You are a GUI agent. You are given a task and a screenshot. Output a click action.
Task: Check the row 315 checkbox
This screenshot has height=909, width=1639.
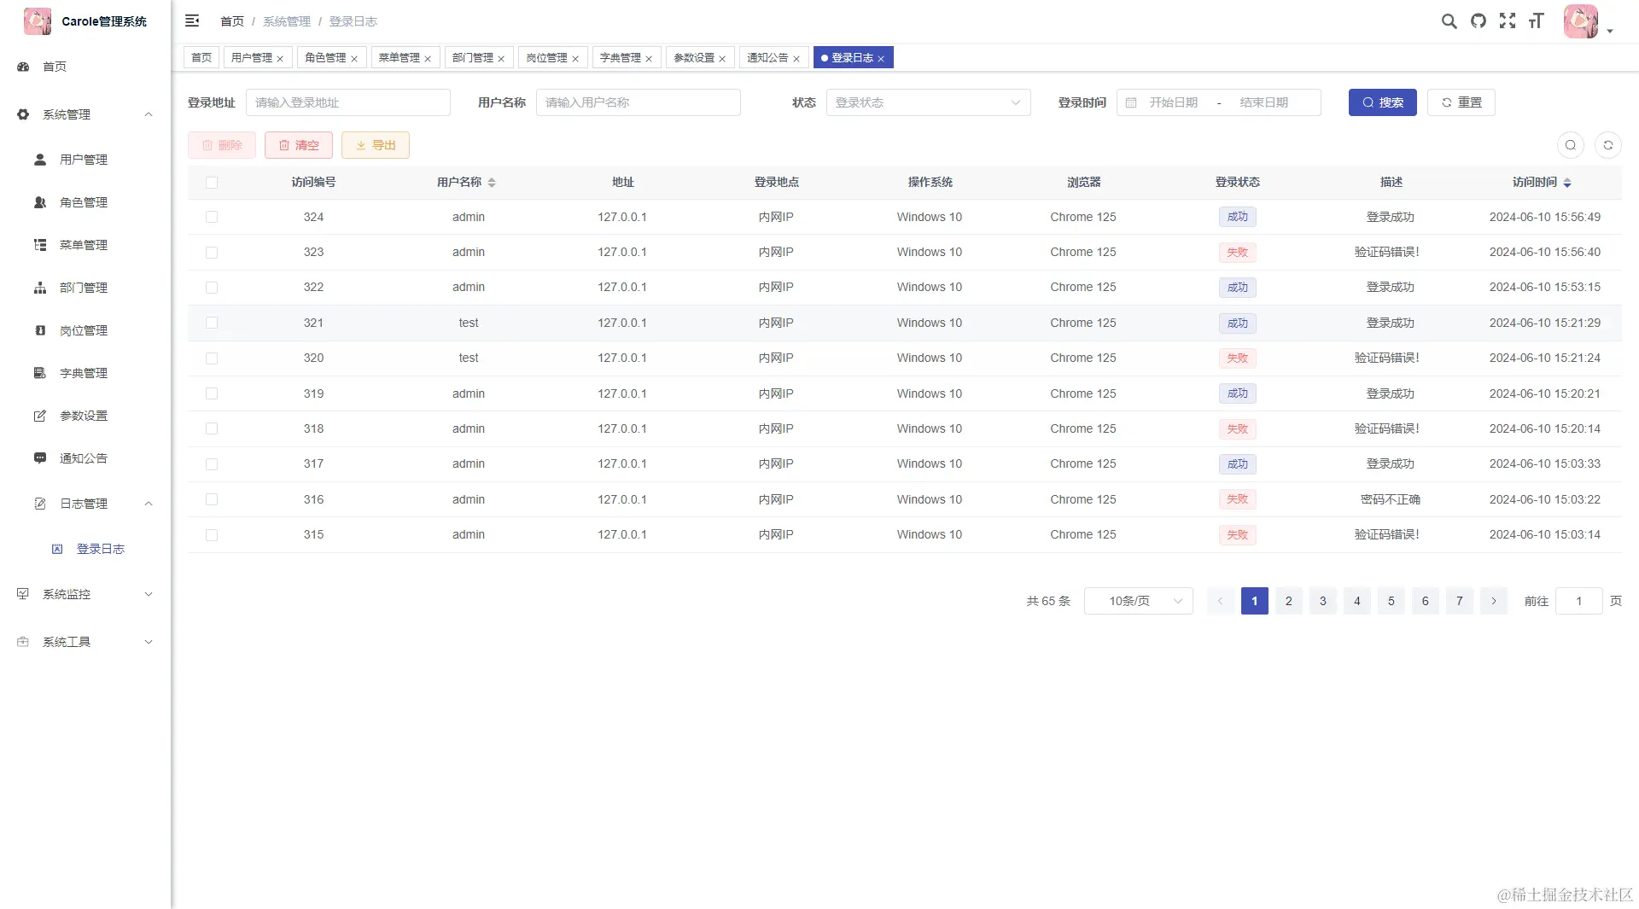click(212, 535)
